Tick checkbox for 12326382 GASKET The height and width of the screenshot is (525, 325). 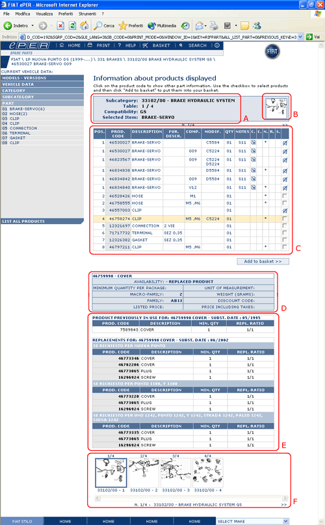pos(285,240)
